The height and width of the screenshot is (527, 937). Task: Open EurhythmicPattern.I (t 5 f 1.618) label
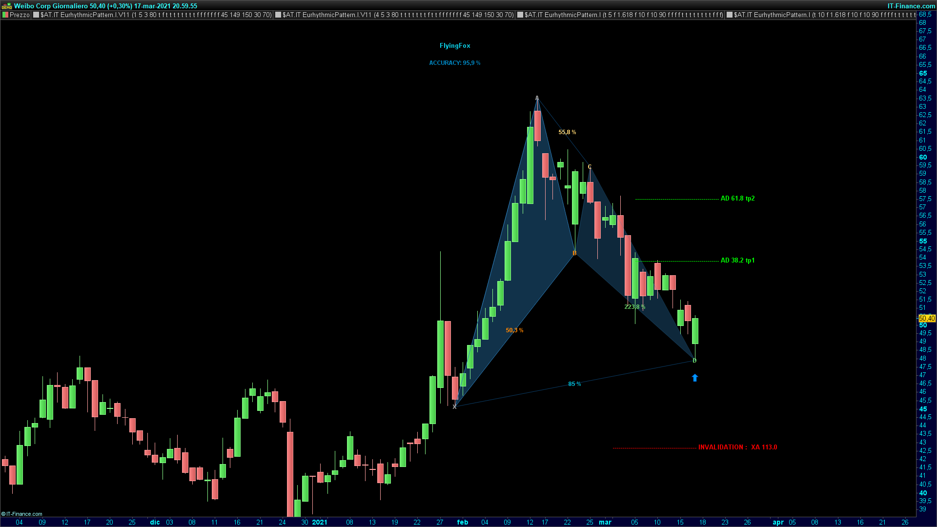tap(624, 15)
